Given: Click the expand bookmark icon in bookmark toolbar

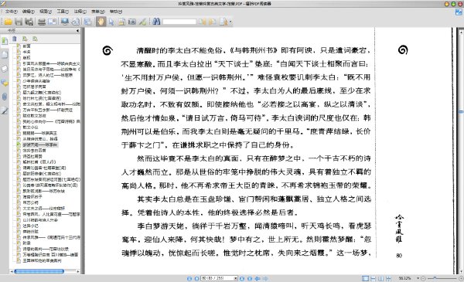Looking at the screenshot, I should (x=25, y=39).
